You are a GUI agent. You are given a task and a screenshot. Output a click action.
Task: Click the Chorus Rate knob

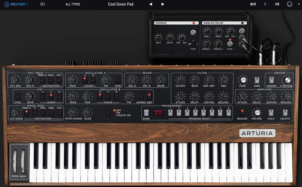[x=158, y=37]
